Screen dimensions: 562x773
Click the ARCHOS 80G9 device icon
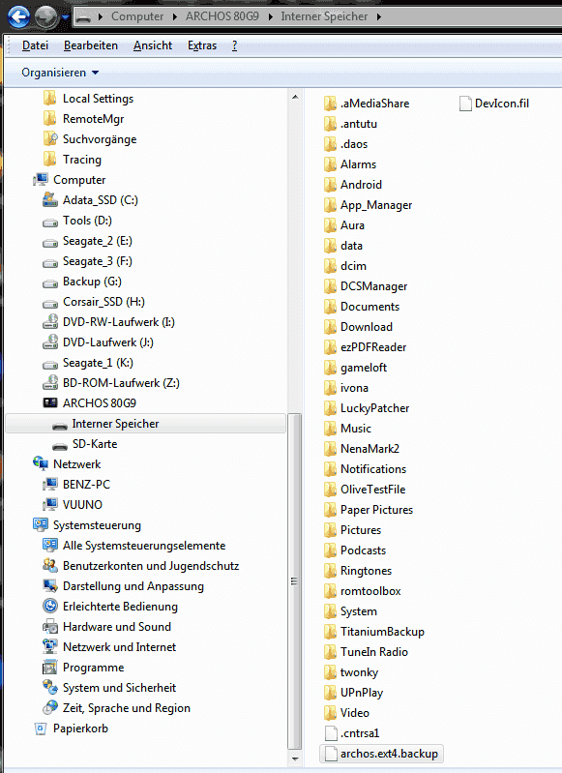pyautogui.click(x=50, y=403)
